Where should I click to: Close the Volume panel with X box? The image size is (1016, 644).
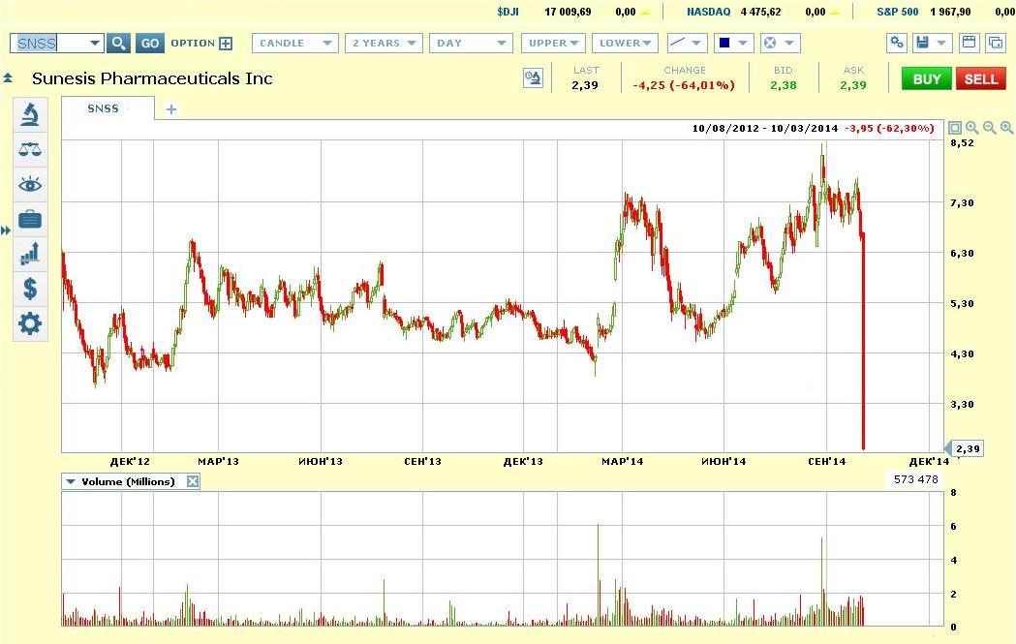point(193,481)
